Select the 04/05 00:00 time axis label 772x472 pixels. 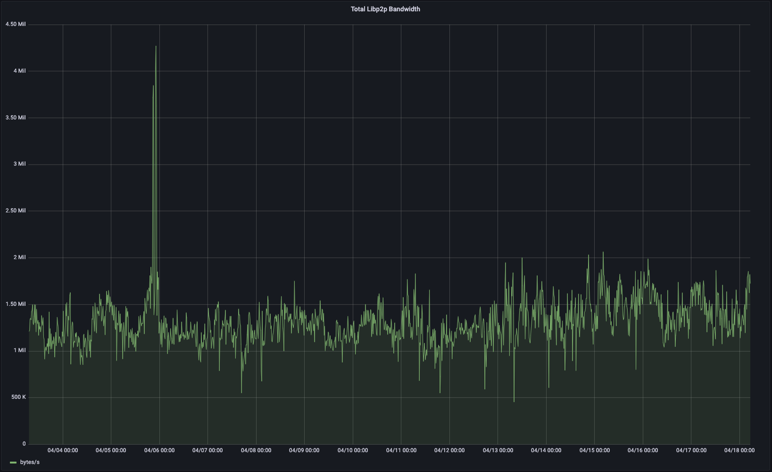pyautogui.click(x=111, y=450)
